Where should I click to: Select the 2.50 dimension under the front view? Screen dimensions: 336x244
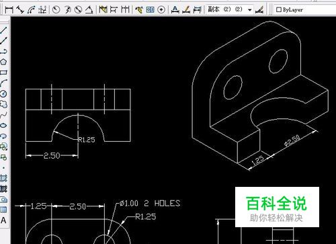[x=52, y=155]
